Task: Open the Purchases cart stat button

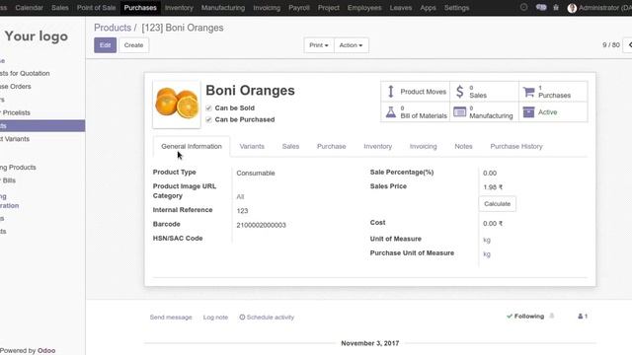Action: point(553,92)
